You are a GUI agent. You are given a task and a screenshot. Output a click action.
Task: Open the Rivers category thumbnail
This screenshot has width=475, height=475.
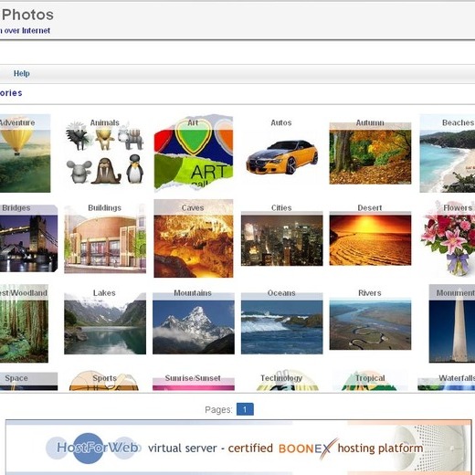(370, 323)
